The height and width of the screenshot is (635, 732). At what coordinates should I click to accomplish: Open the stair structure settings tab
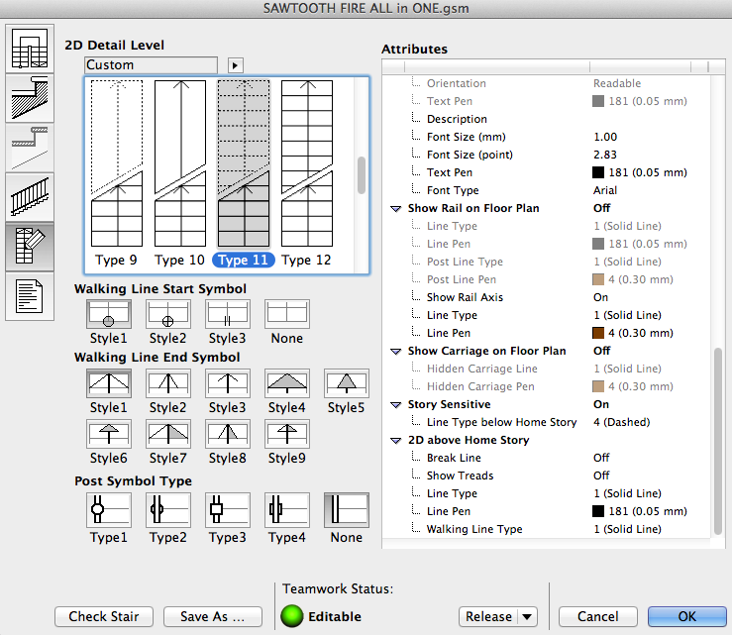(29, 98)
